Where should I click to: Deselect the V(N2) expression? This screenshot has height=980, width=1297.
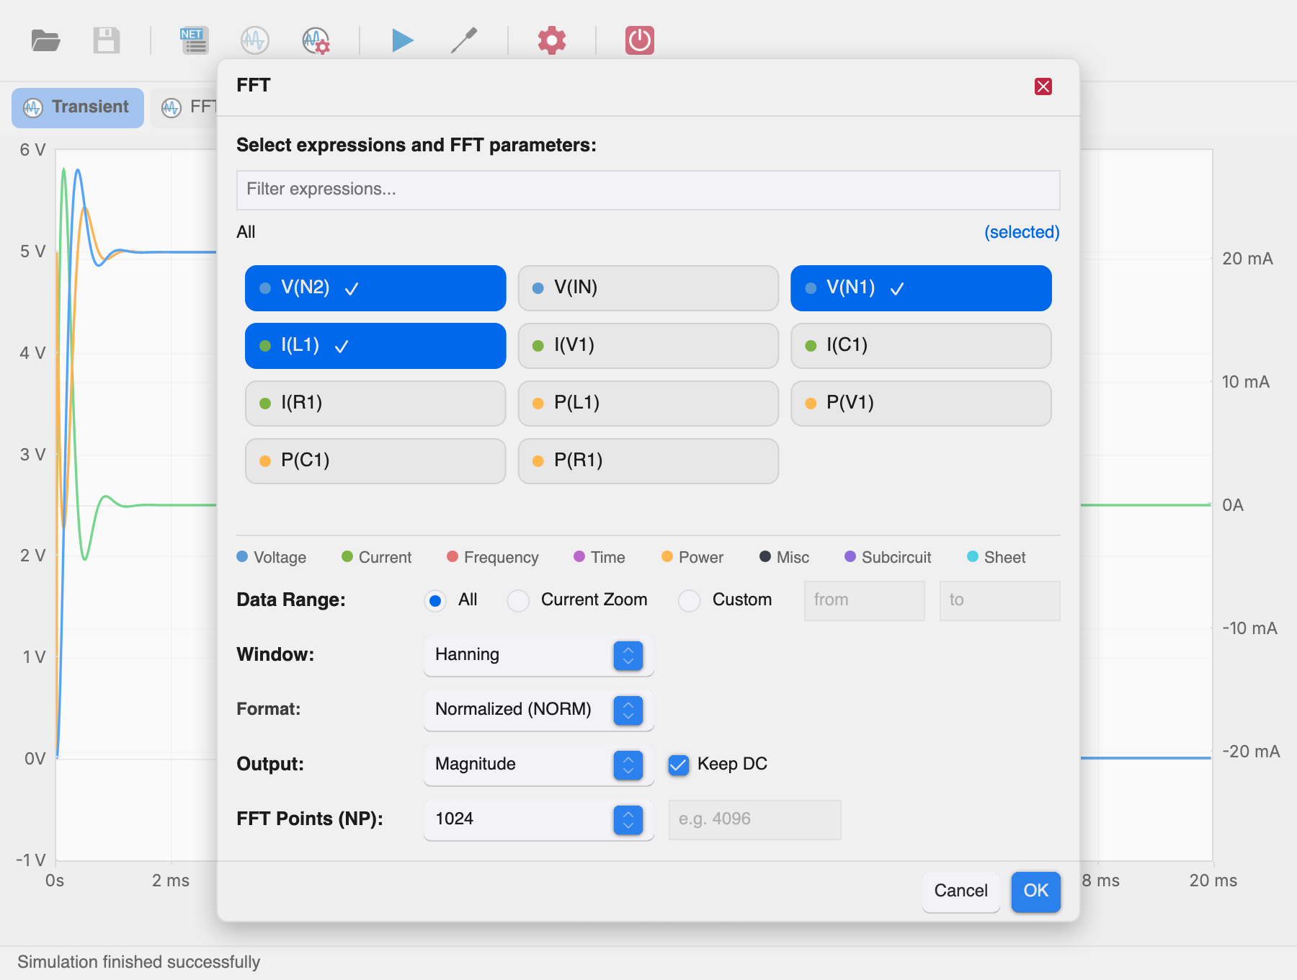tap(375, 288)
